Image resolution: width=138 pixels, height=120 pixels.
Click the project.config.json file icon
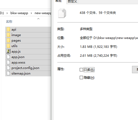(x=8, y=68)
